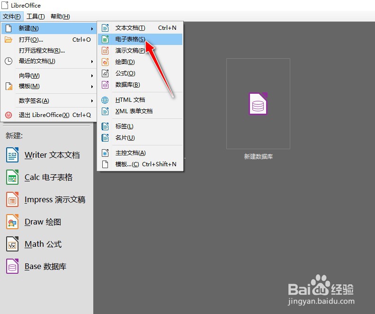Click the 公式 icon in submenu
Screen dimensions: 375x314
(105, 73)
